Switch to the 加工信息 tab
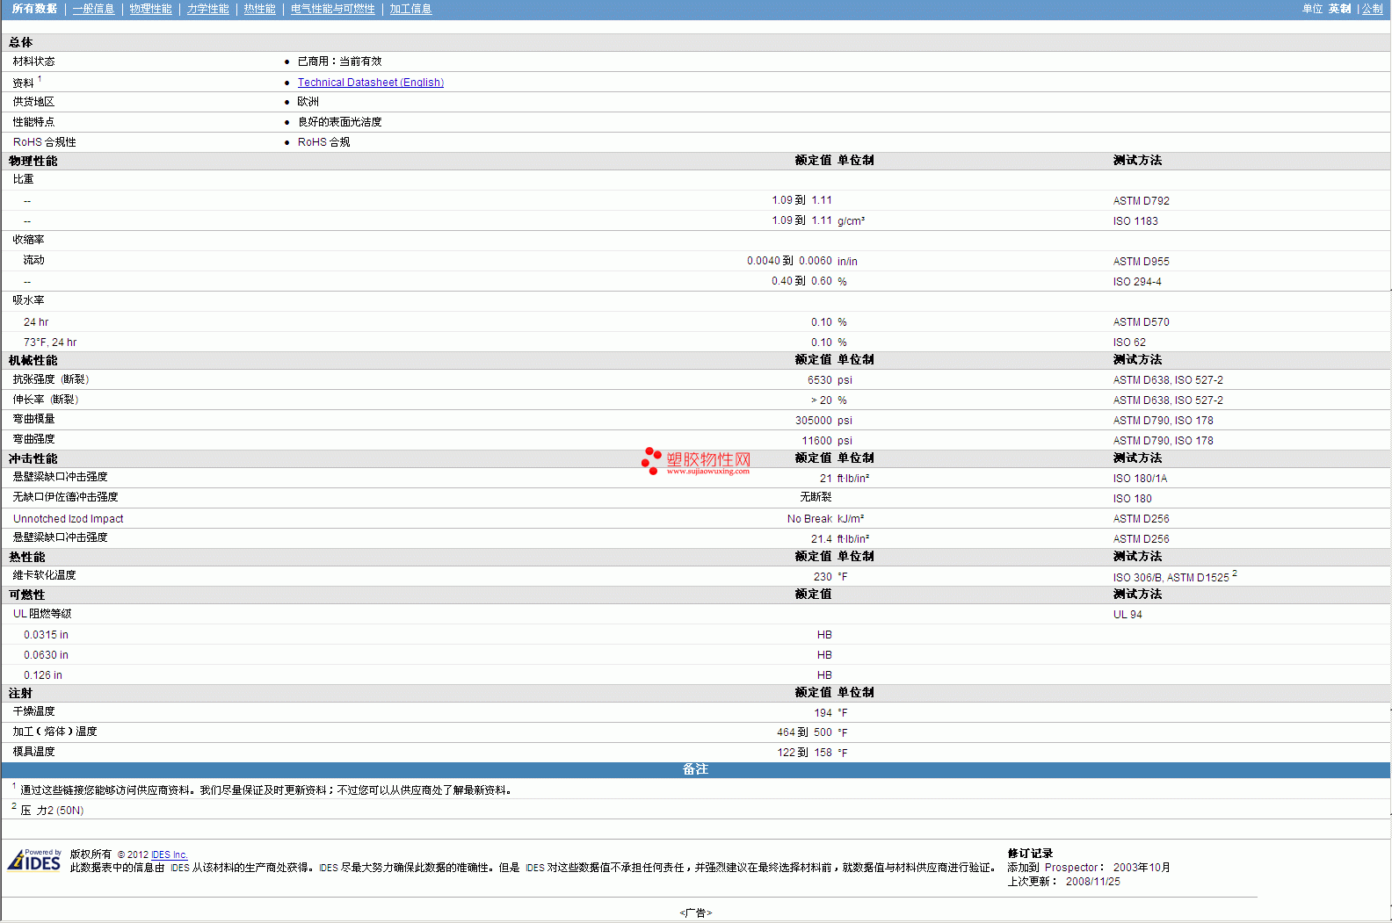 [x=410, y=9]
